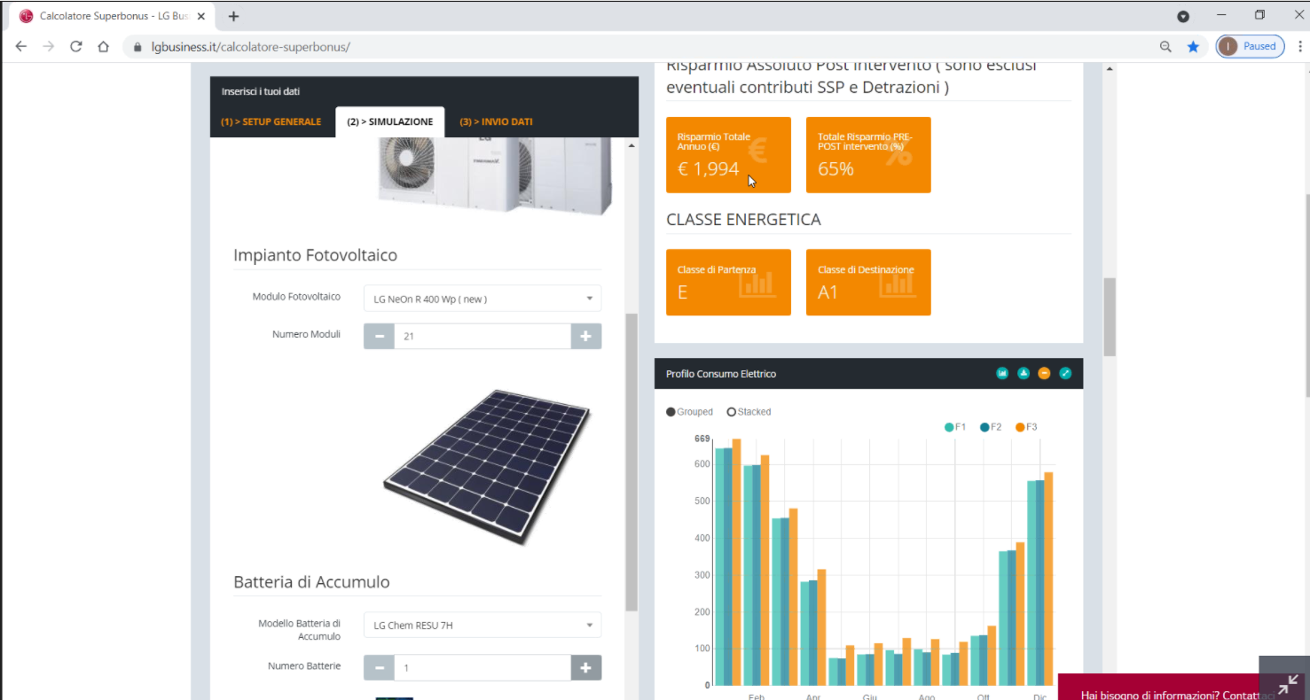The height and width of the screenshot is (700, 1310).
Task: Click the inner page scrollbar thumb beside the results
Action: 1110,317
